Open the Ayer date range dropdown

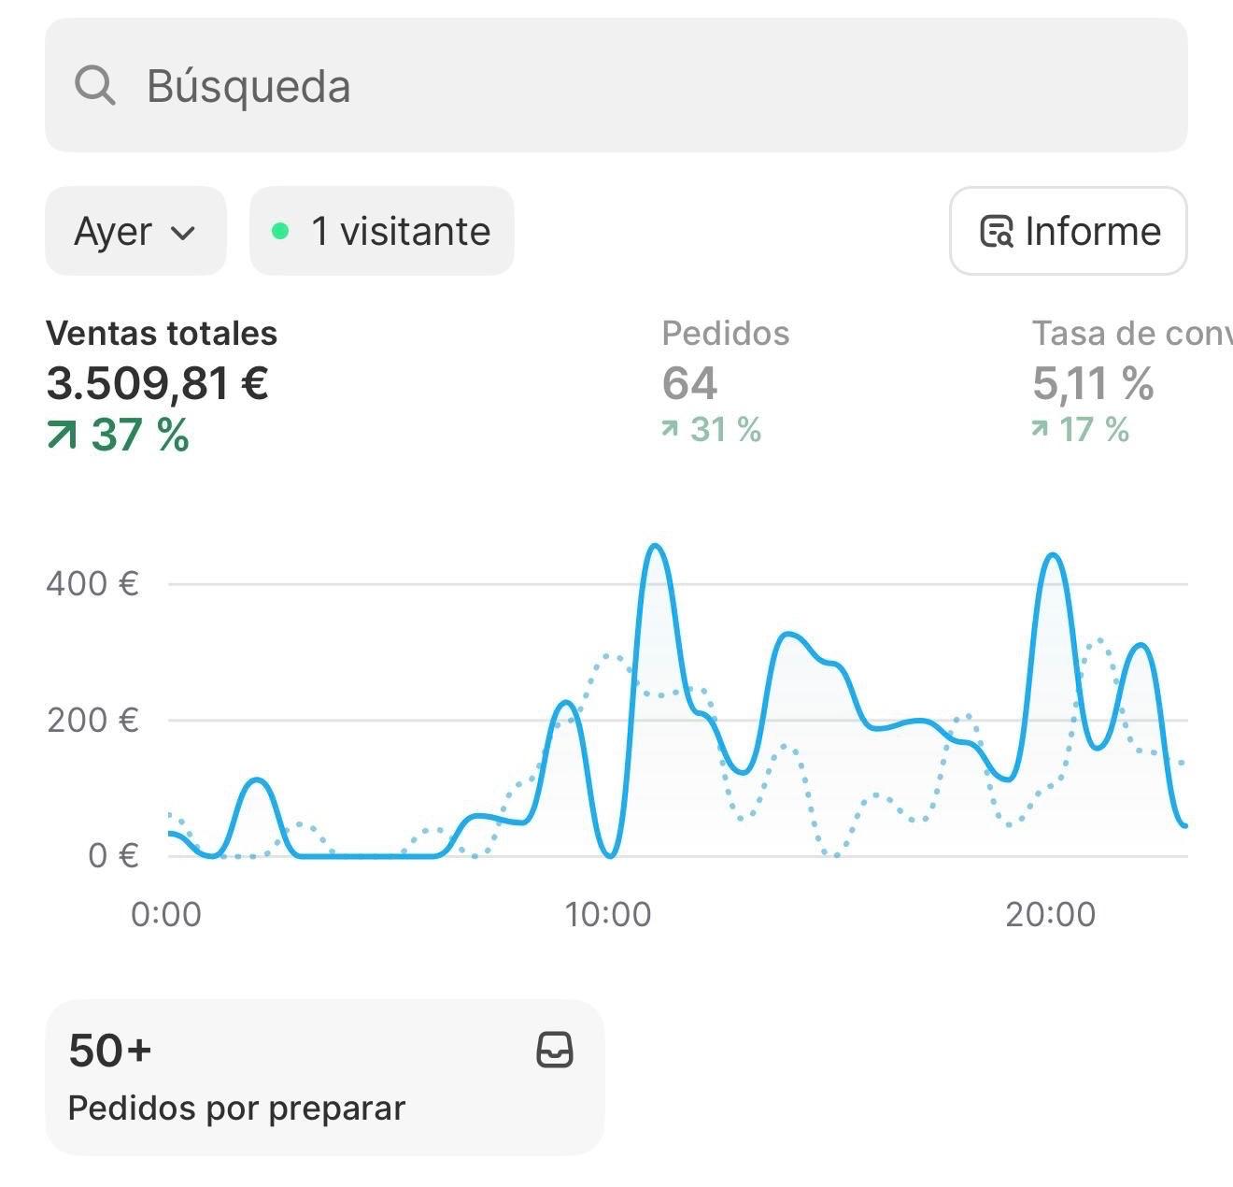pos(135,231)
